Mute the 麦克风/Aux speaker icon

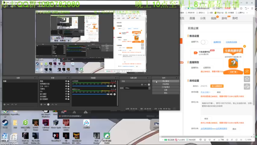111,94
